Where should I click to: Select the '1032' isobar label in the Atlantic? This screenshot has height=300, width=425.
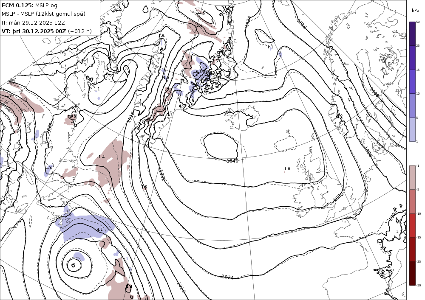(x=161, y=175)
